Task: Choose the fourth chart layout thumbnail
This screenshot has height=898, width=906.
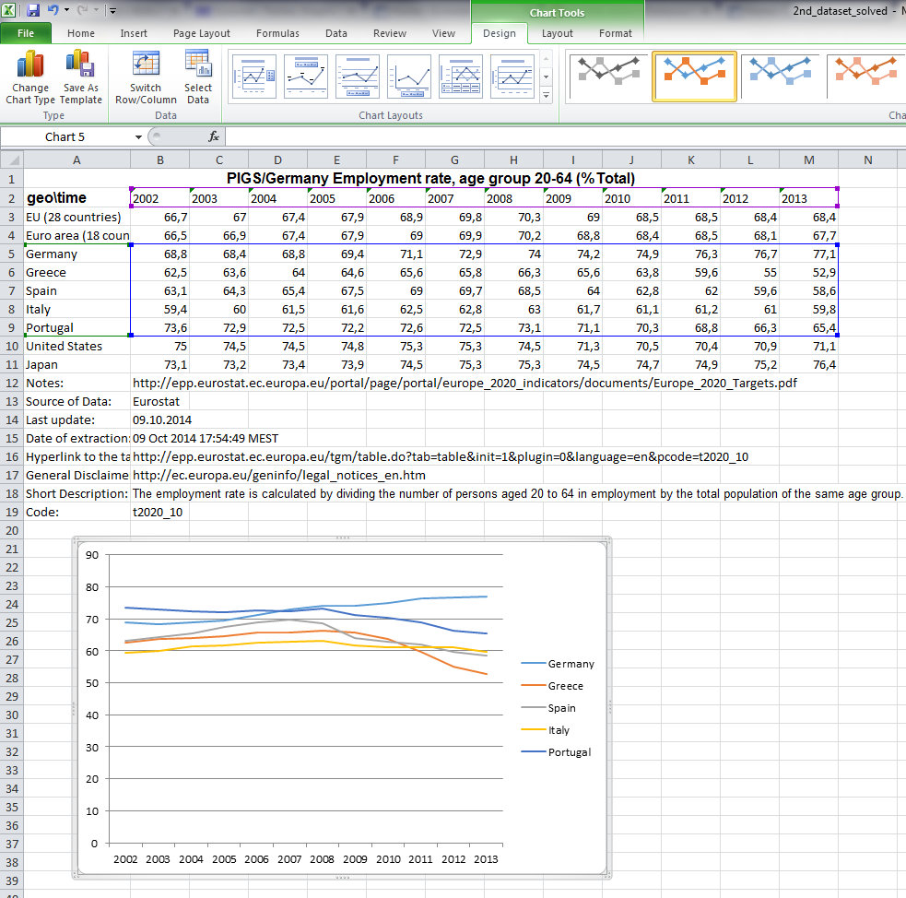Action: click(x=409, y=77)
